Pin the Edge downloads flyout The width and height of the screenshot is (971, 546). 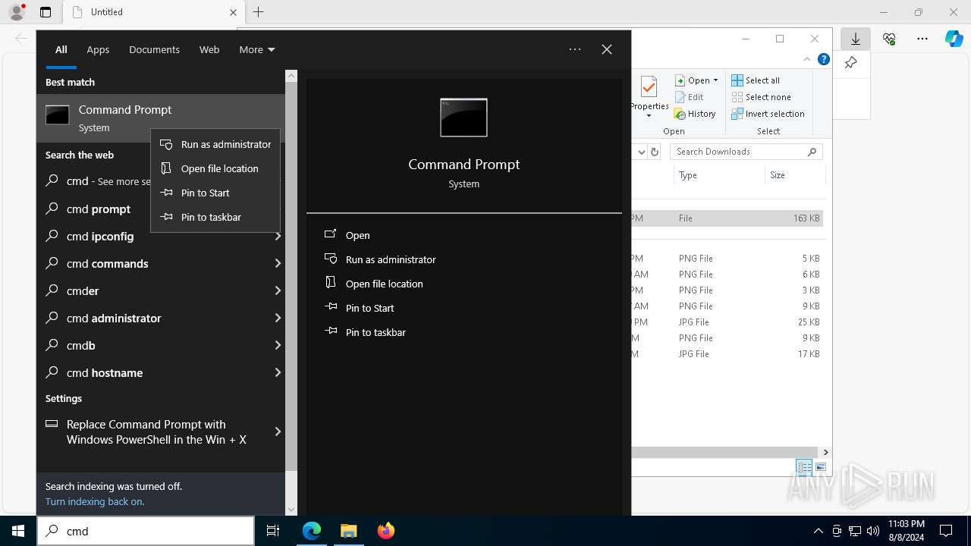[850, 63]
